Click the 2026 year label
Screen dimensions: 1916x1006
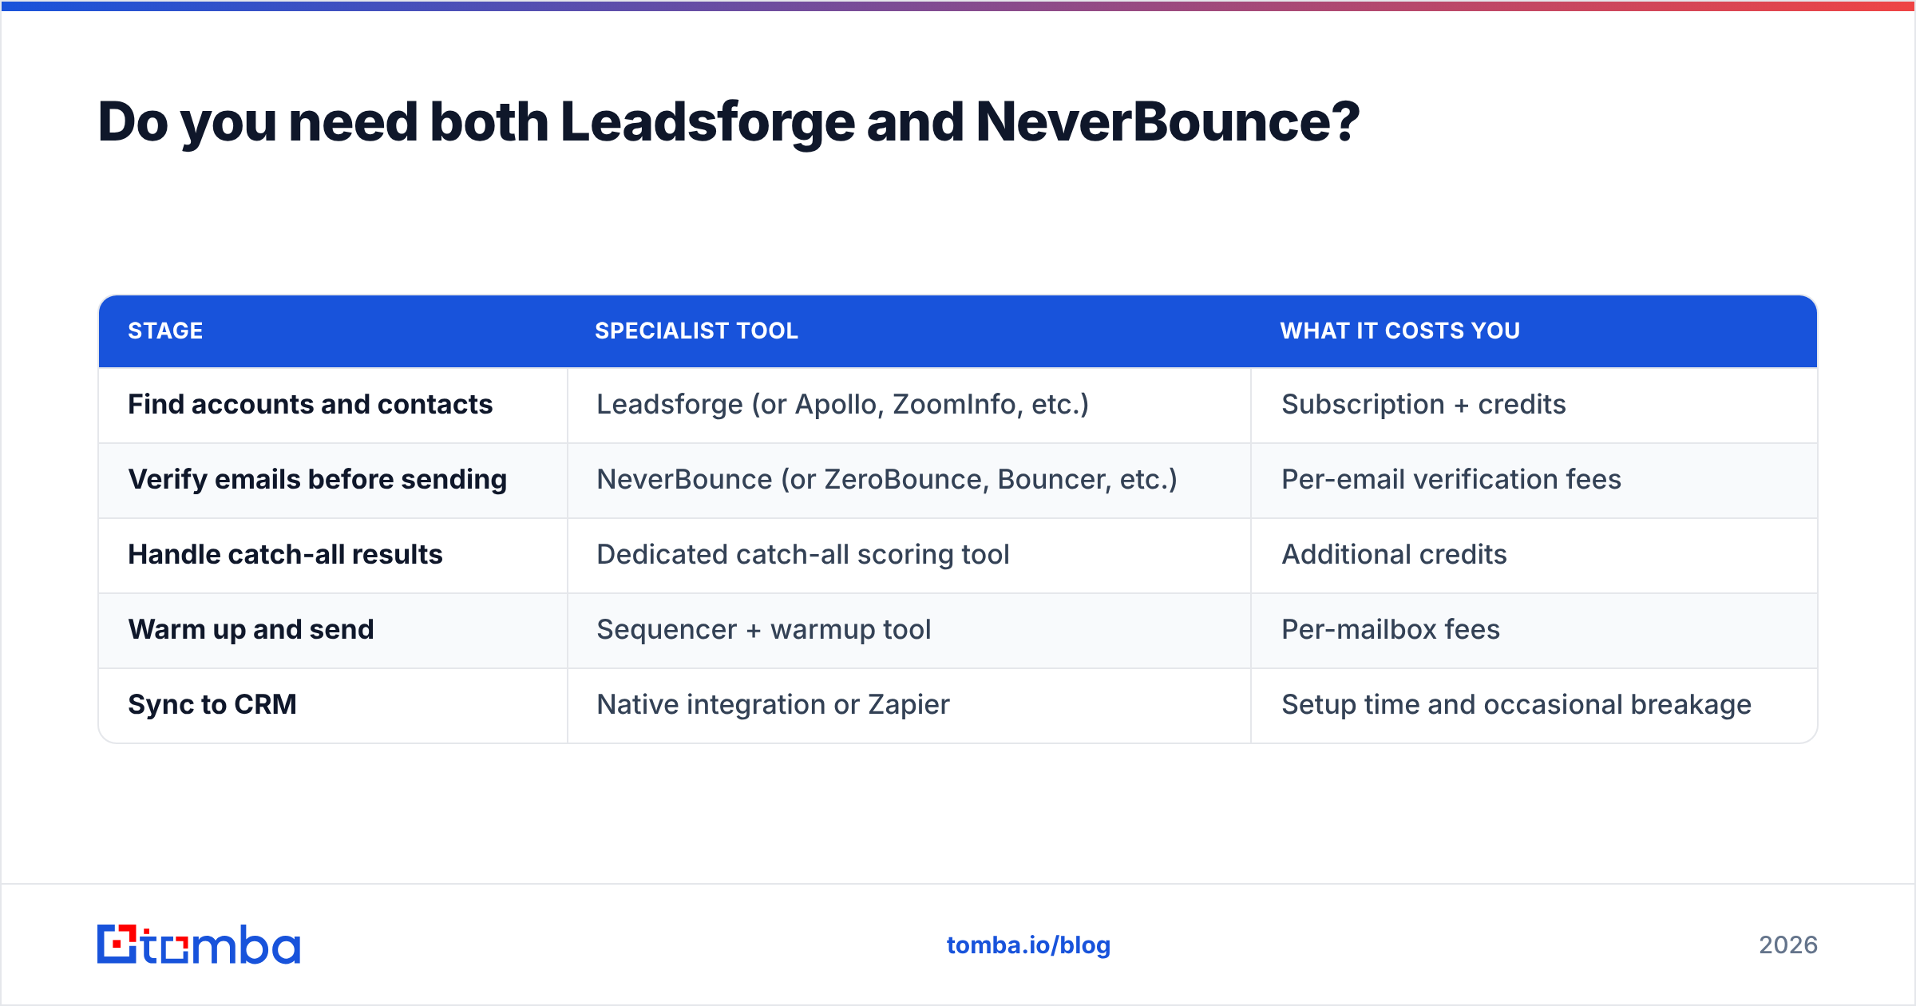pos(1788,945)
